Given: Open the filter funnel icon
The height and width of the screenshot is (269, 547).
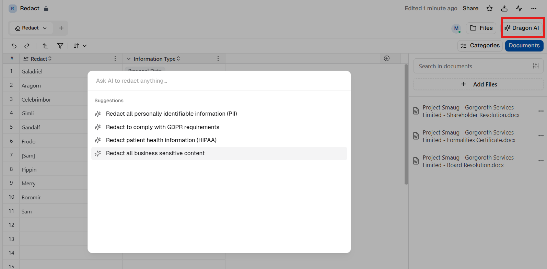Looking at the screenshot, I should (x=60, y=46).
